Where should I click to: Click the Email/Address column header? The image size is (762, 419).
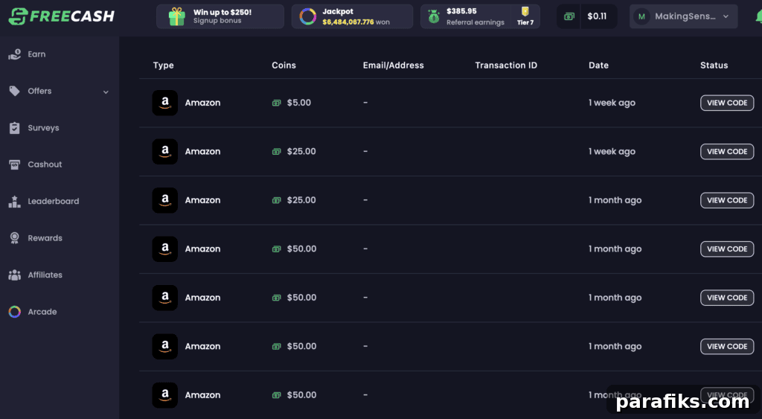click(393, 65)
